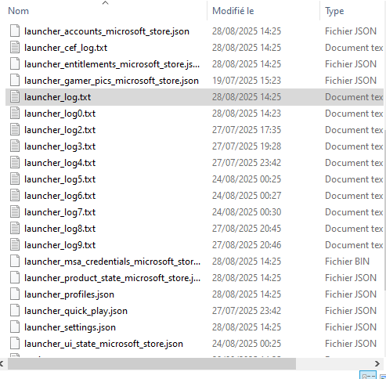Select the launcher_cef_log.txt document icon
This screenshot has height=379, width=386.
tap(15, 48)
